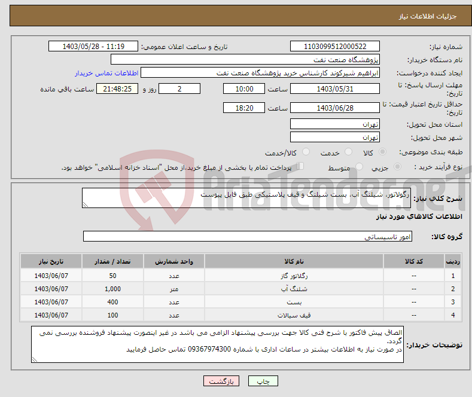The image size is (472, 397).
Task: Select the جزیی purchase type radio
Action: [x=397, y=167]
